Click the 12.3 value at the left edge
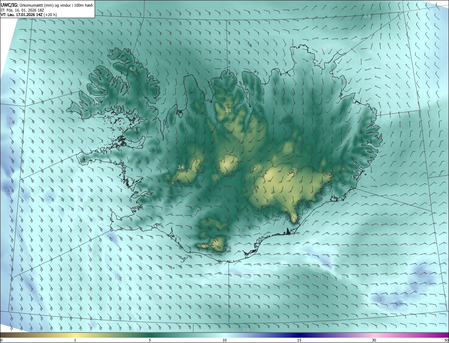This screenshot has height=343, width=449. coord(7,191)
